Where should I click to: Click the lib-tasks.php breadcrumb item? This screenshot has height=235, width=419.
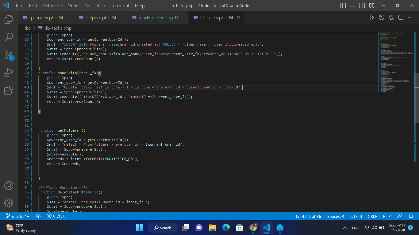pos(55,28)
